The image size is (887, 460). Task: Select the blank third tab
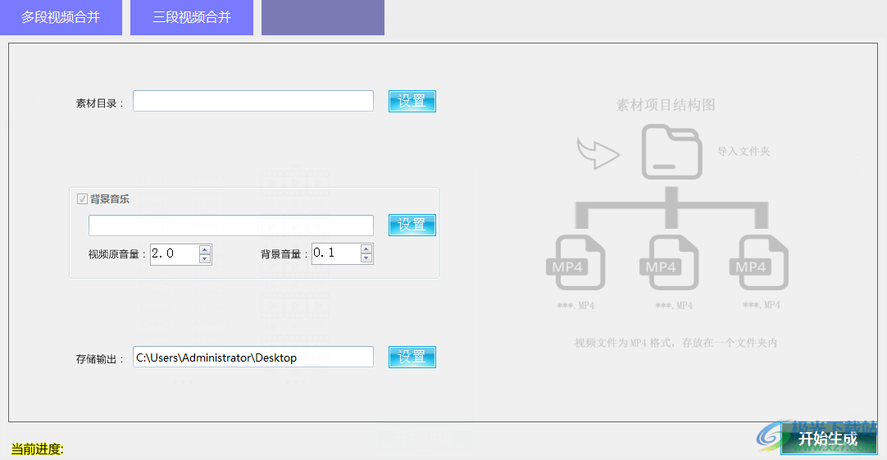coord(323,17)
